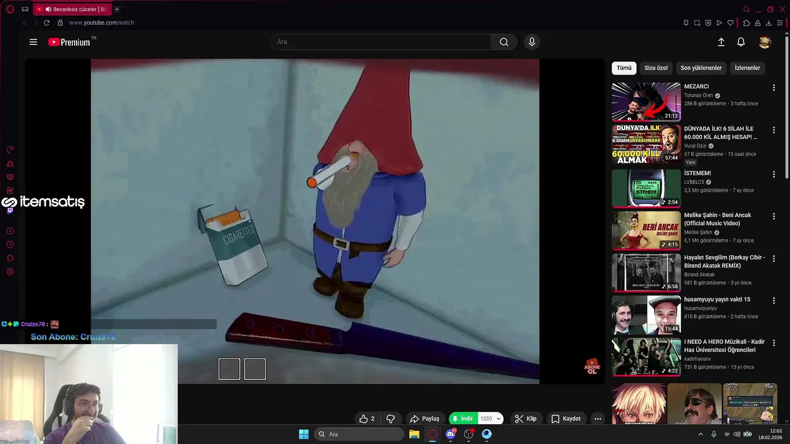Open the browser downloads panel
Image resolution: width=790 pixels, height=444 pixels.
[x=769, y=23]
